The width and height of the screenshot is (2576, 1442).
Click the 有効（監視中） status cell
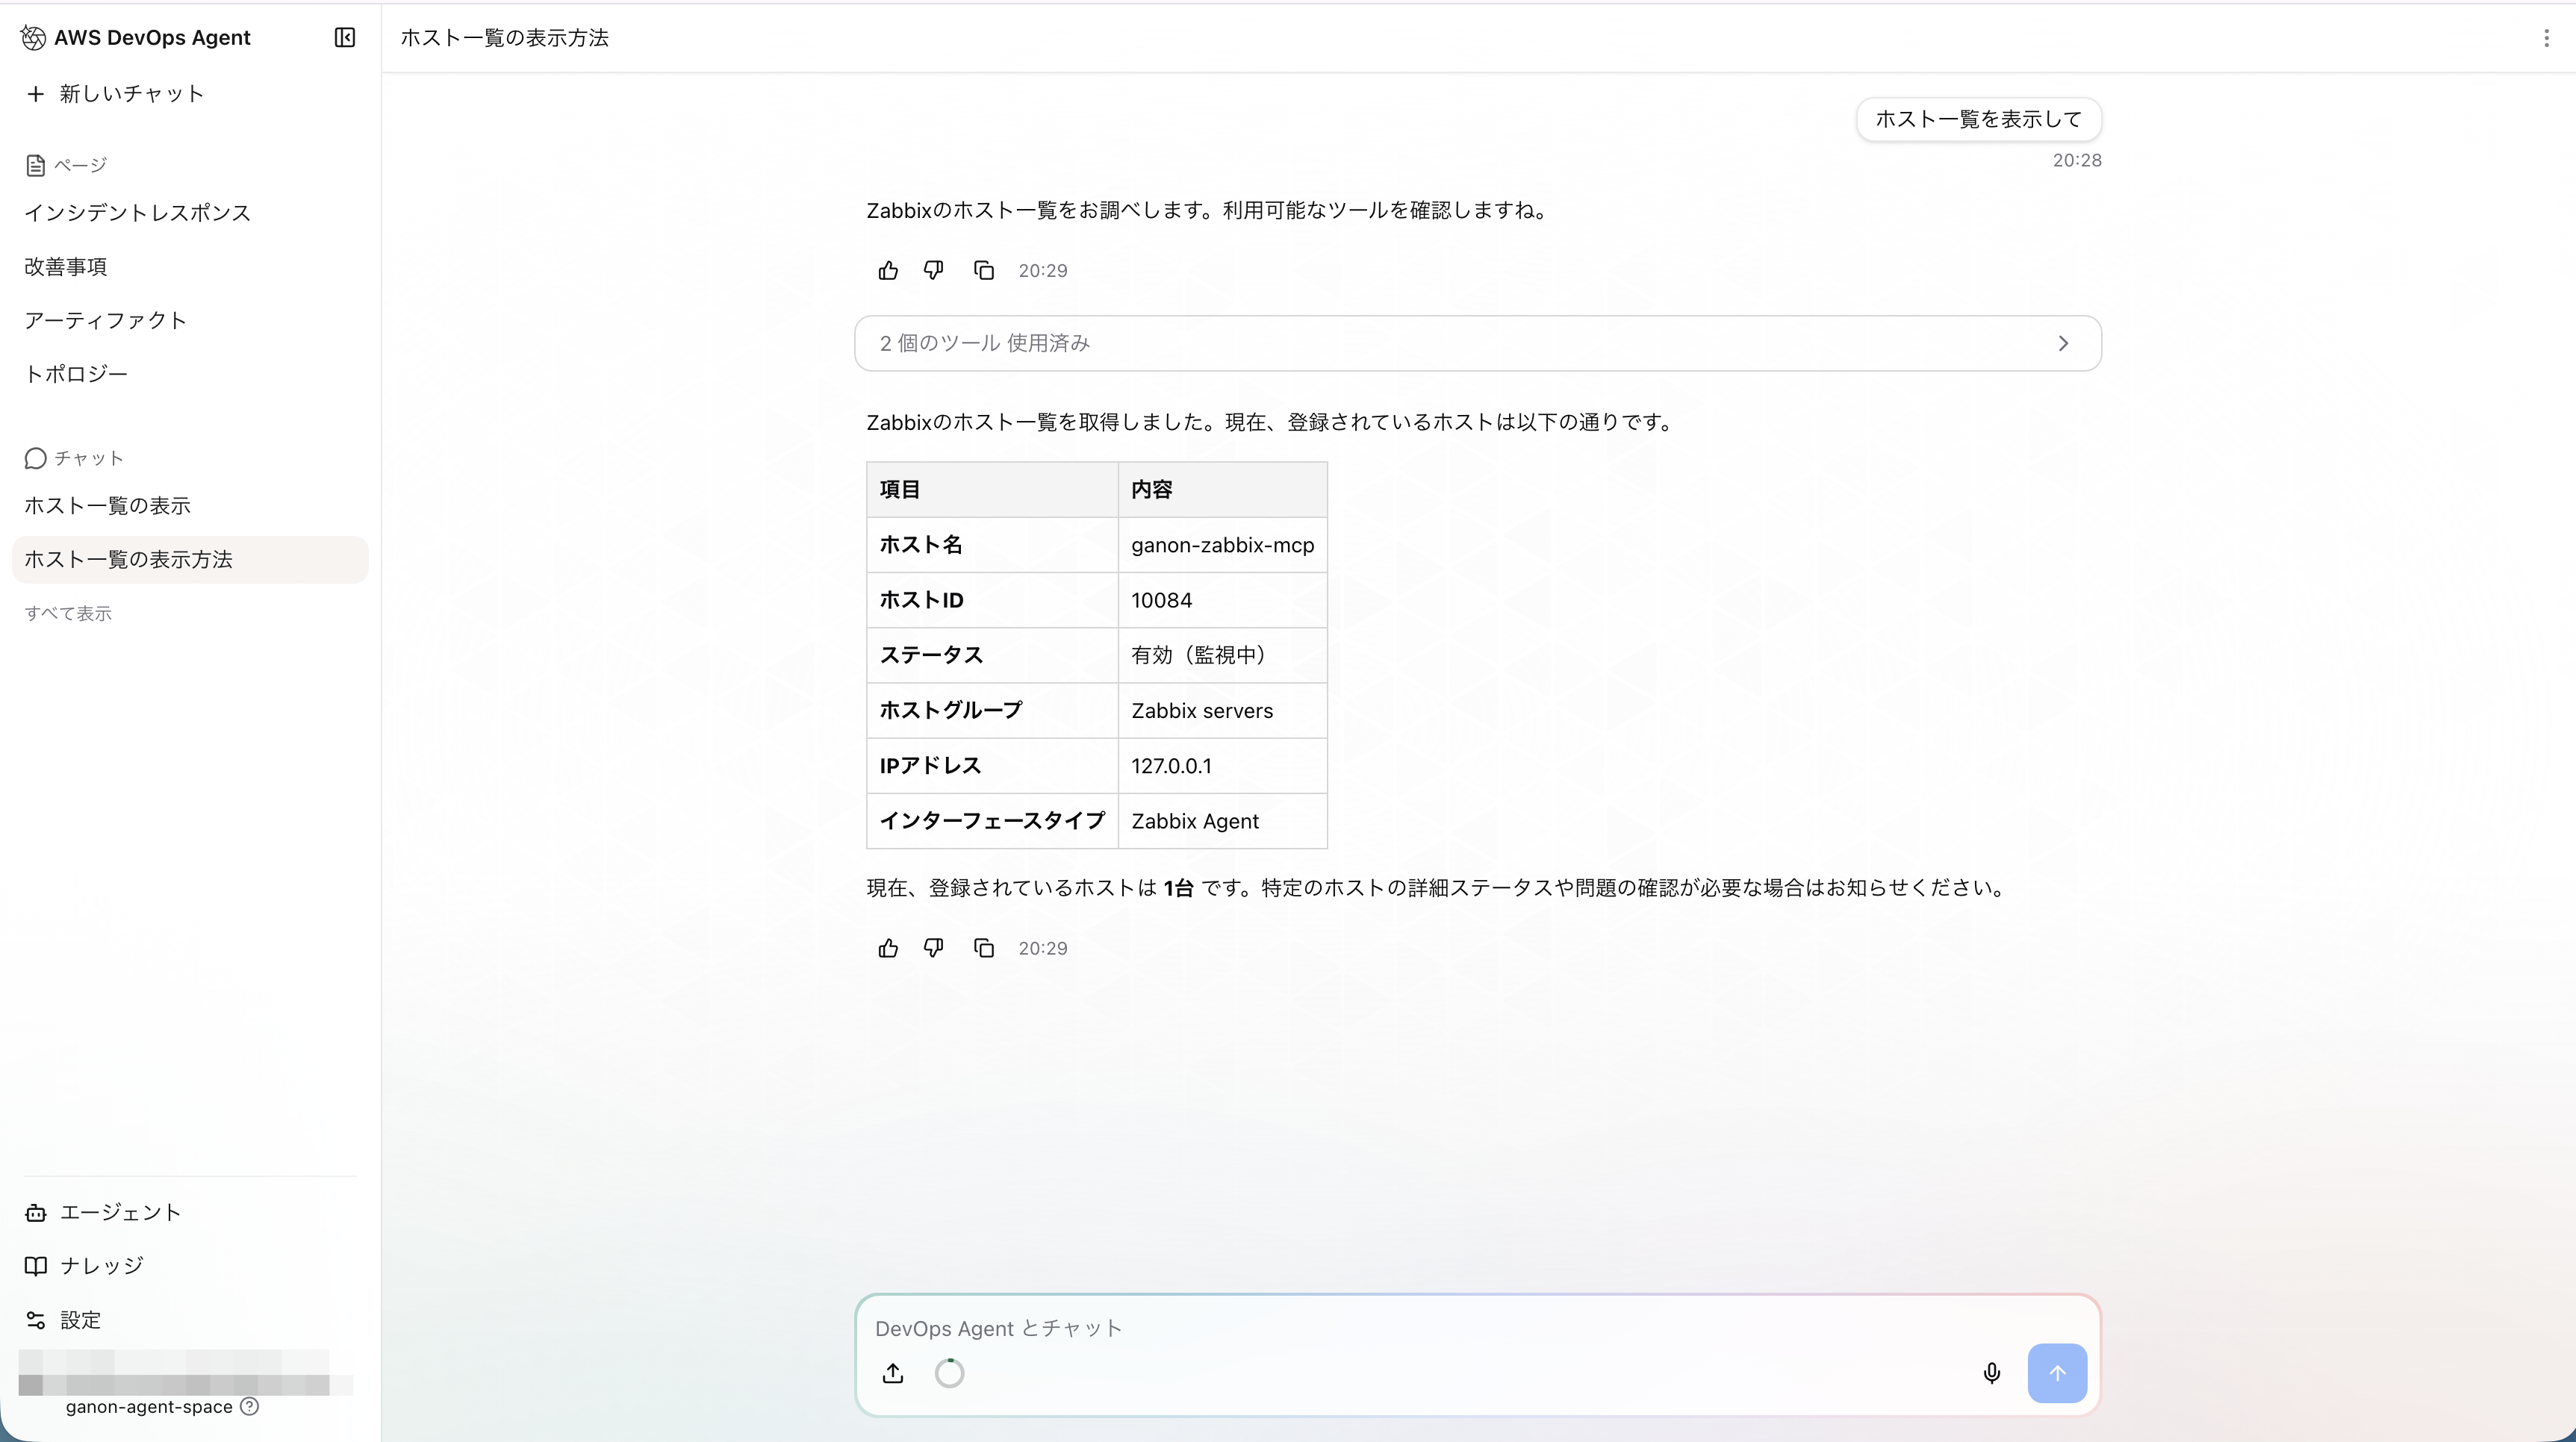(x=1222, y=655)
